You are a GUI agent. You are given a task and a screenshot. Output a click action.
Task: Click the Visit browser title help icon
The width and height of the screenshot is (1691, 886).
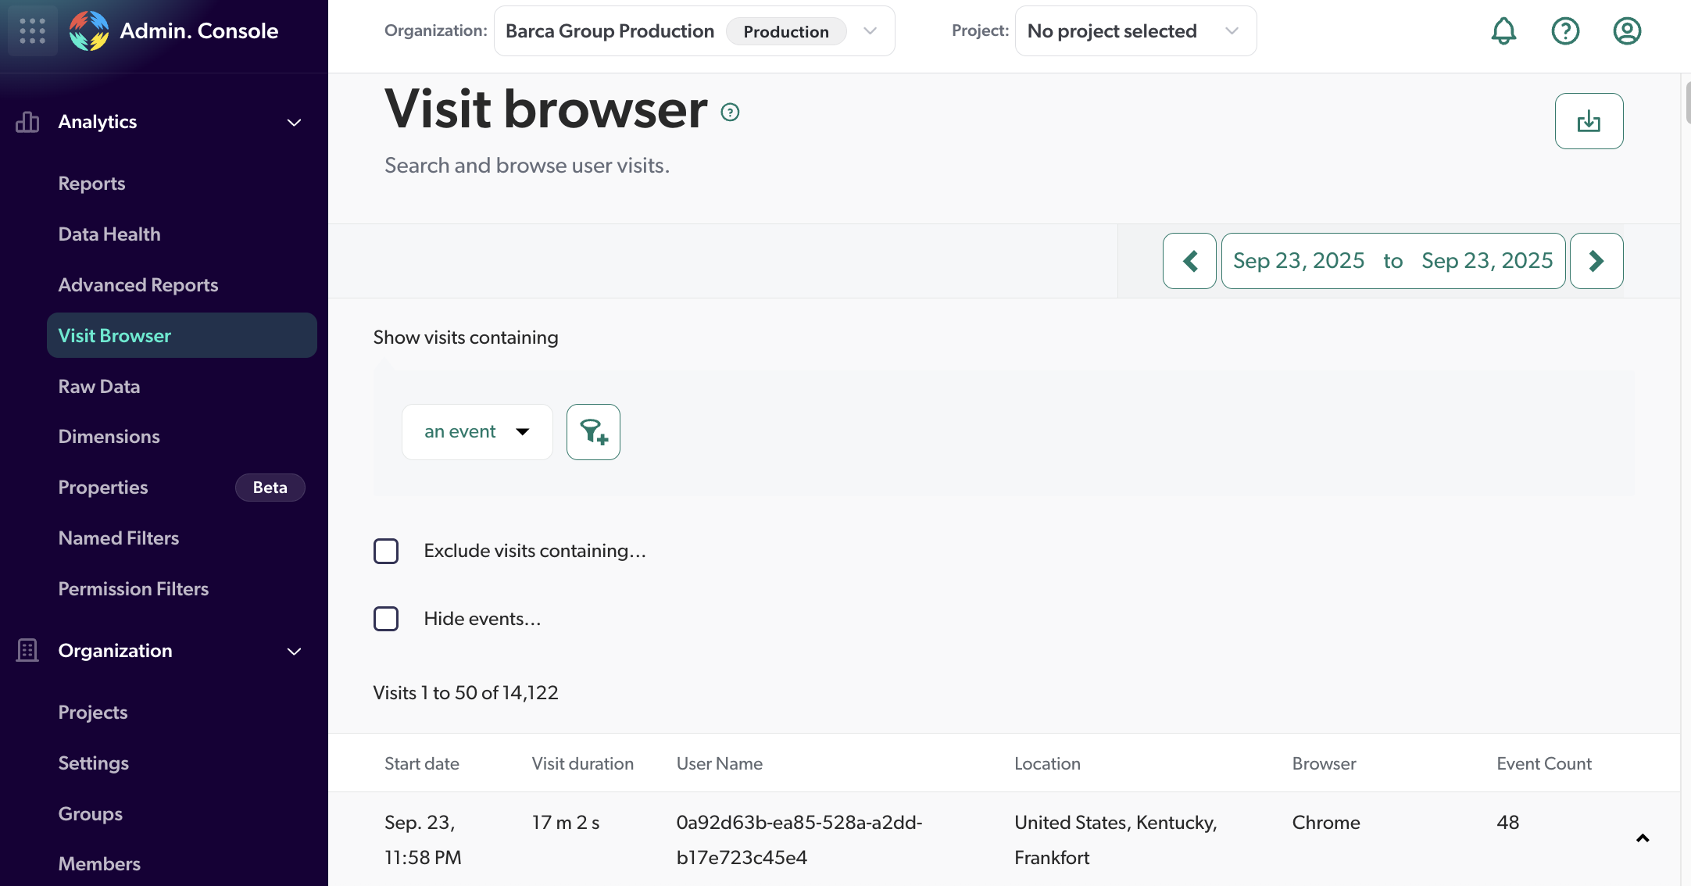730,113
